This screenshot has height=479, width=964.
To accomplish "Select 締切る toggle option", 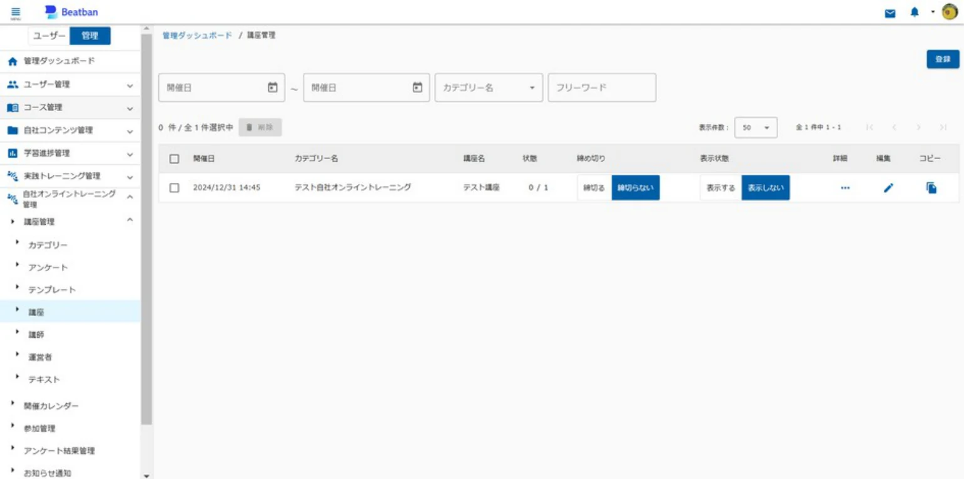I will pyautogui.click(x=594, y=188).
